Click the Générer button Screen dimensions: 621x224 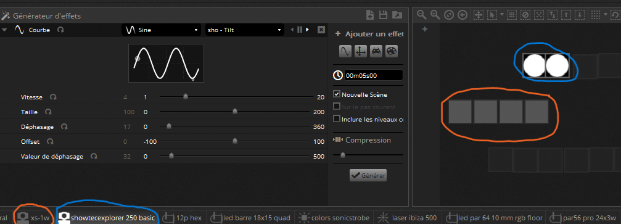click(x=368, y=175)
